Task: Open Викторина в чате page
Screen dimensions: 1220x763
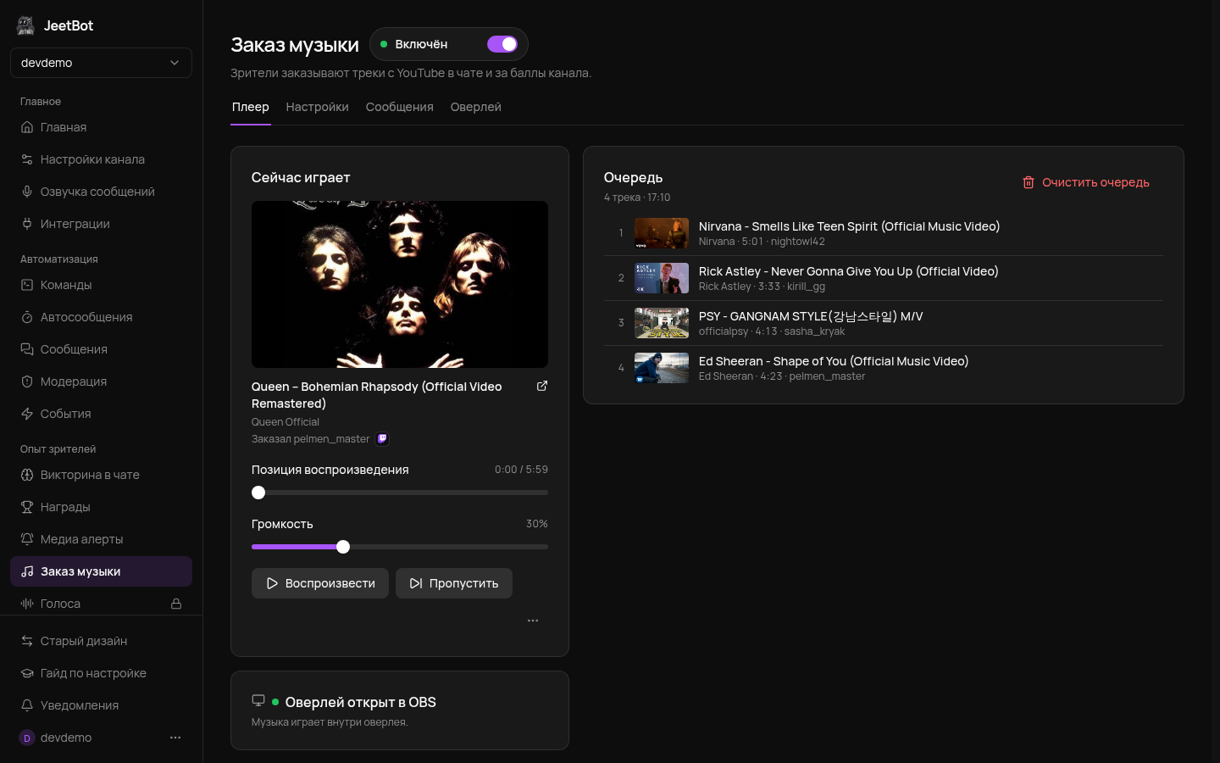Action: tap(101, 475)
